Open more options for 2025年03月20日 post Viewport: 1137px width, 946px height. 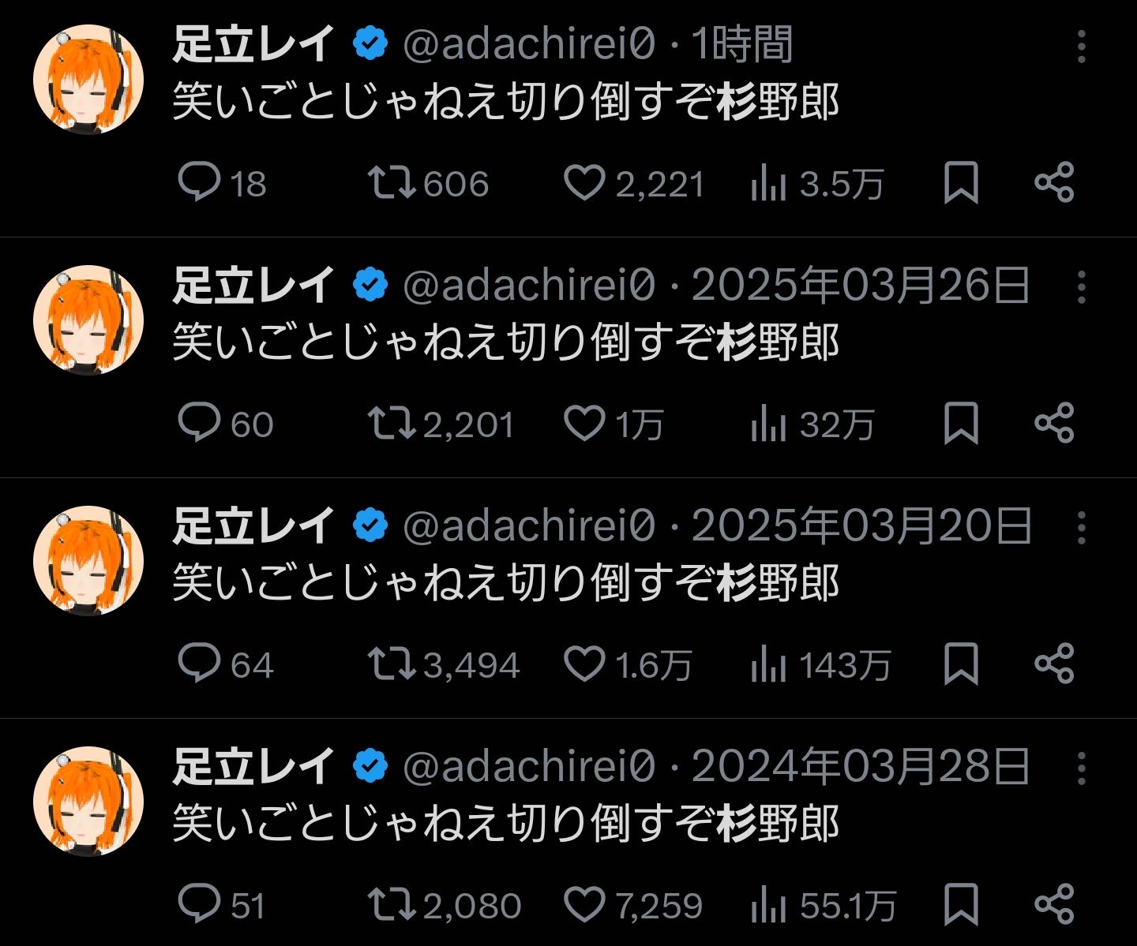(x=1081, y=528)
